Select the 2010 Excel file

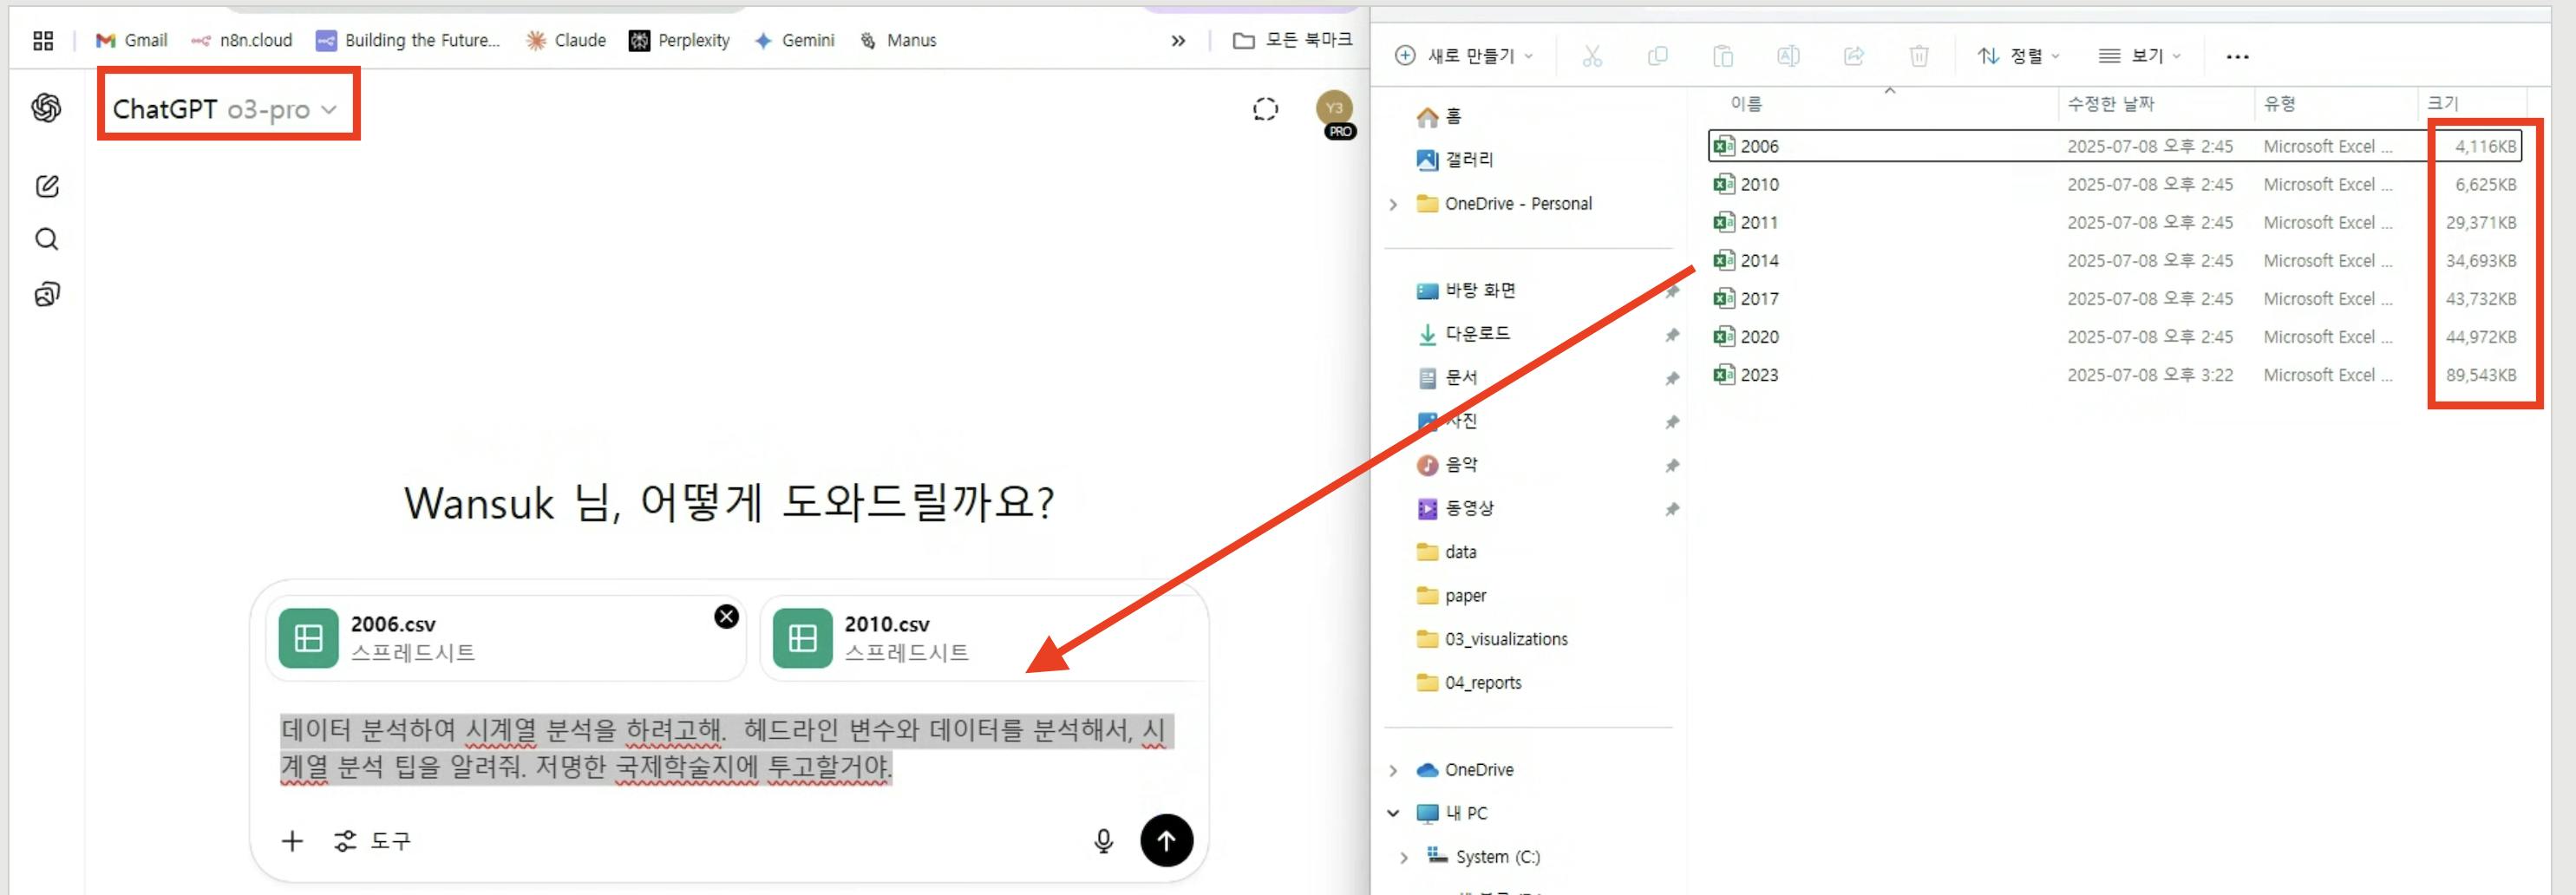tap(2114, 184)
